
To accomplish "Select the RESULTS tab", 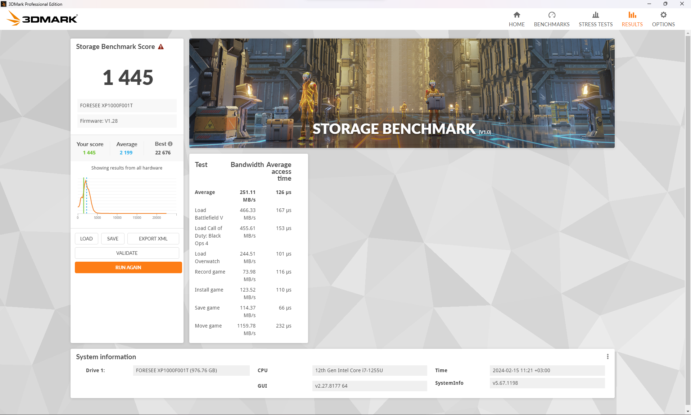I will click(x=632, y=19).
